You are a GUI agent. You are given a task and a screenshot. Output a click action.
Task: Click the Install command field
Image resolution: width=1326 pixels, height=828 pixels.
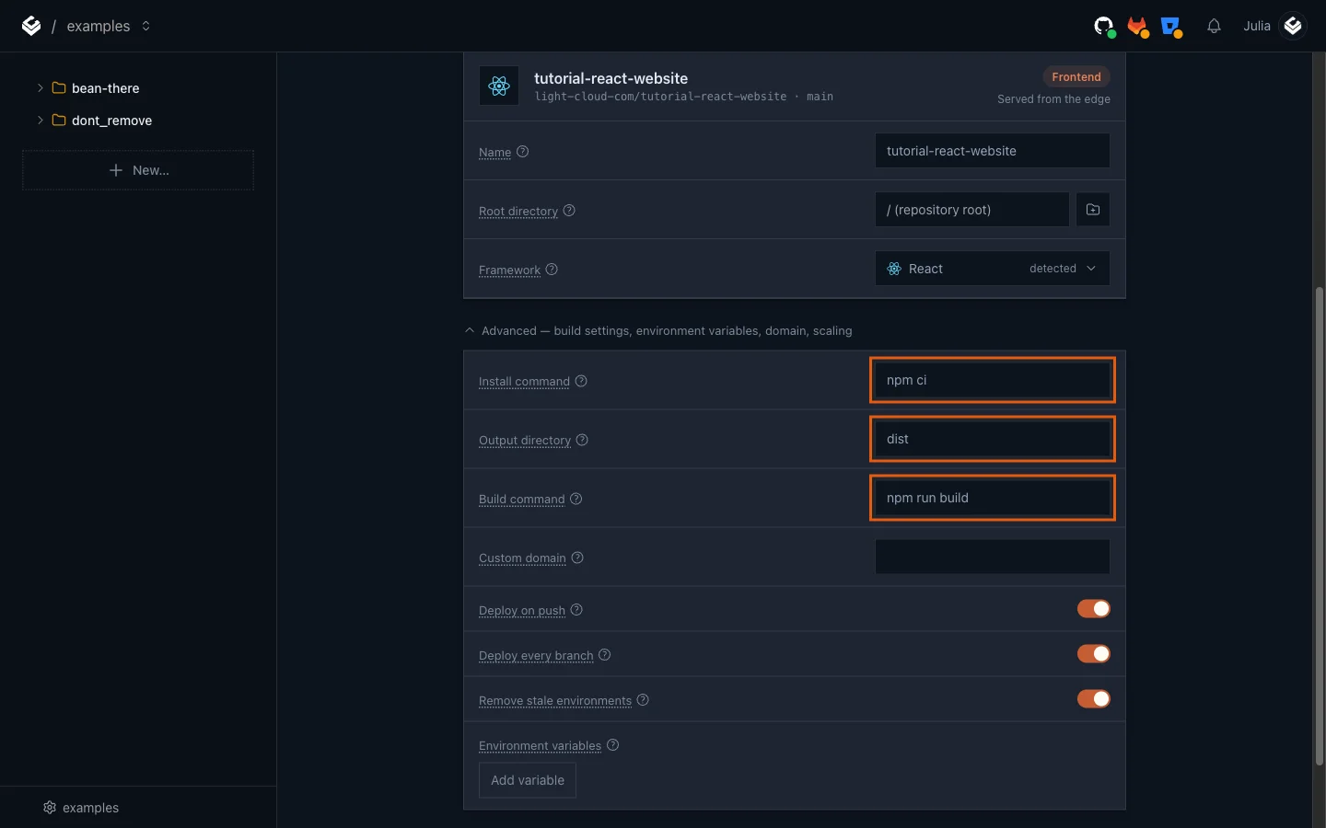pos(992,380)
